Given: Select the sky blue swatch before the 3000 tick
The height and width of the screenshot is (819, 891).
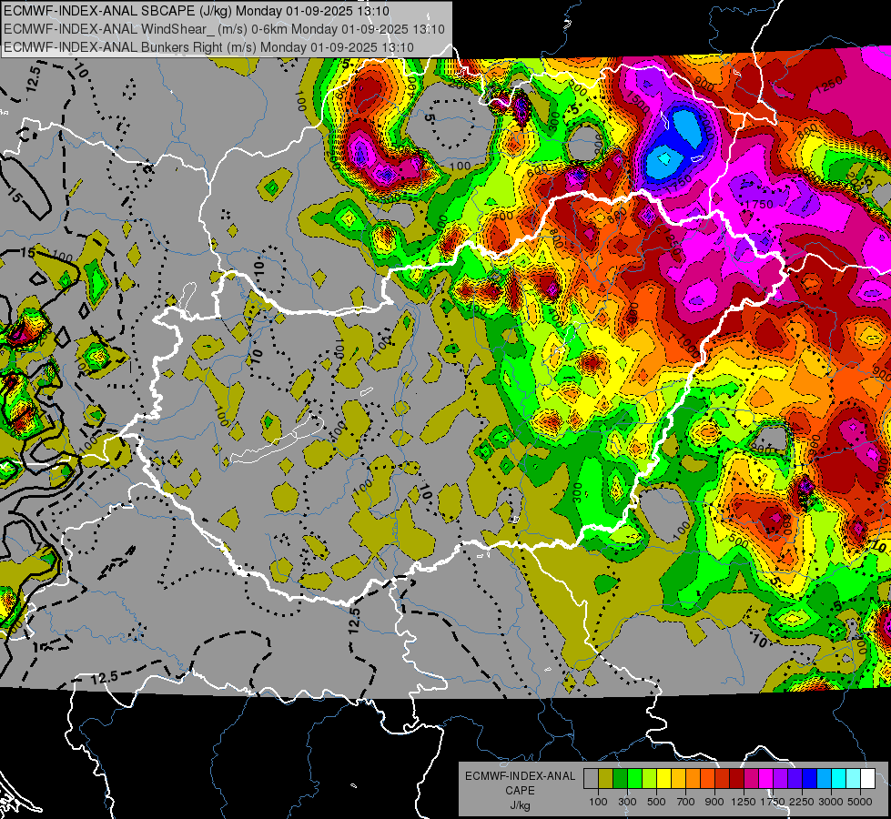Looking at the screenshot, I should 824,779.
